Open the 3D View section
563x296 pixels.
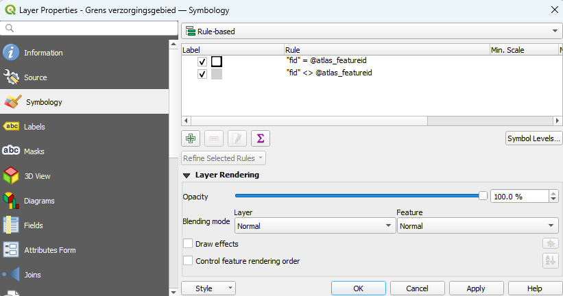point(37,176)
